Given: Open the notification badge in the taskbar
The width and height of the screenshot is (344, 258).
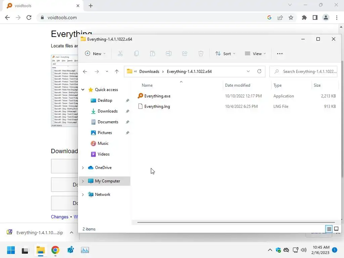Looking at the screenshot, I should pos(335,250).
